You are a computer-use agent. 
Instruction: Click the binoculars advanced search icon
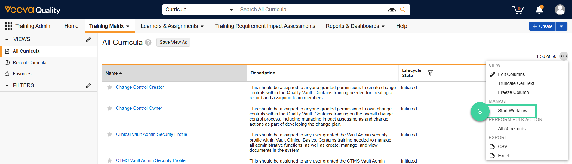click(x=392, y=10)
